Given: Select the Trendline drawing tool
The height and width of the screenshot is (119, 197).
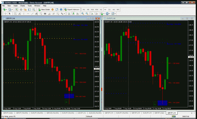Looking at the screenshot, I should [32, 14].
